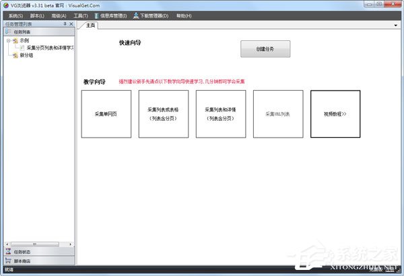Viewport: 404px width, 276px height.
Task: Click the 新分组 group folder icon
Action: (x=15, y=55)
